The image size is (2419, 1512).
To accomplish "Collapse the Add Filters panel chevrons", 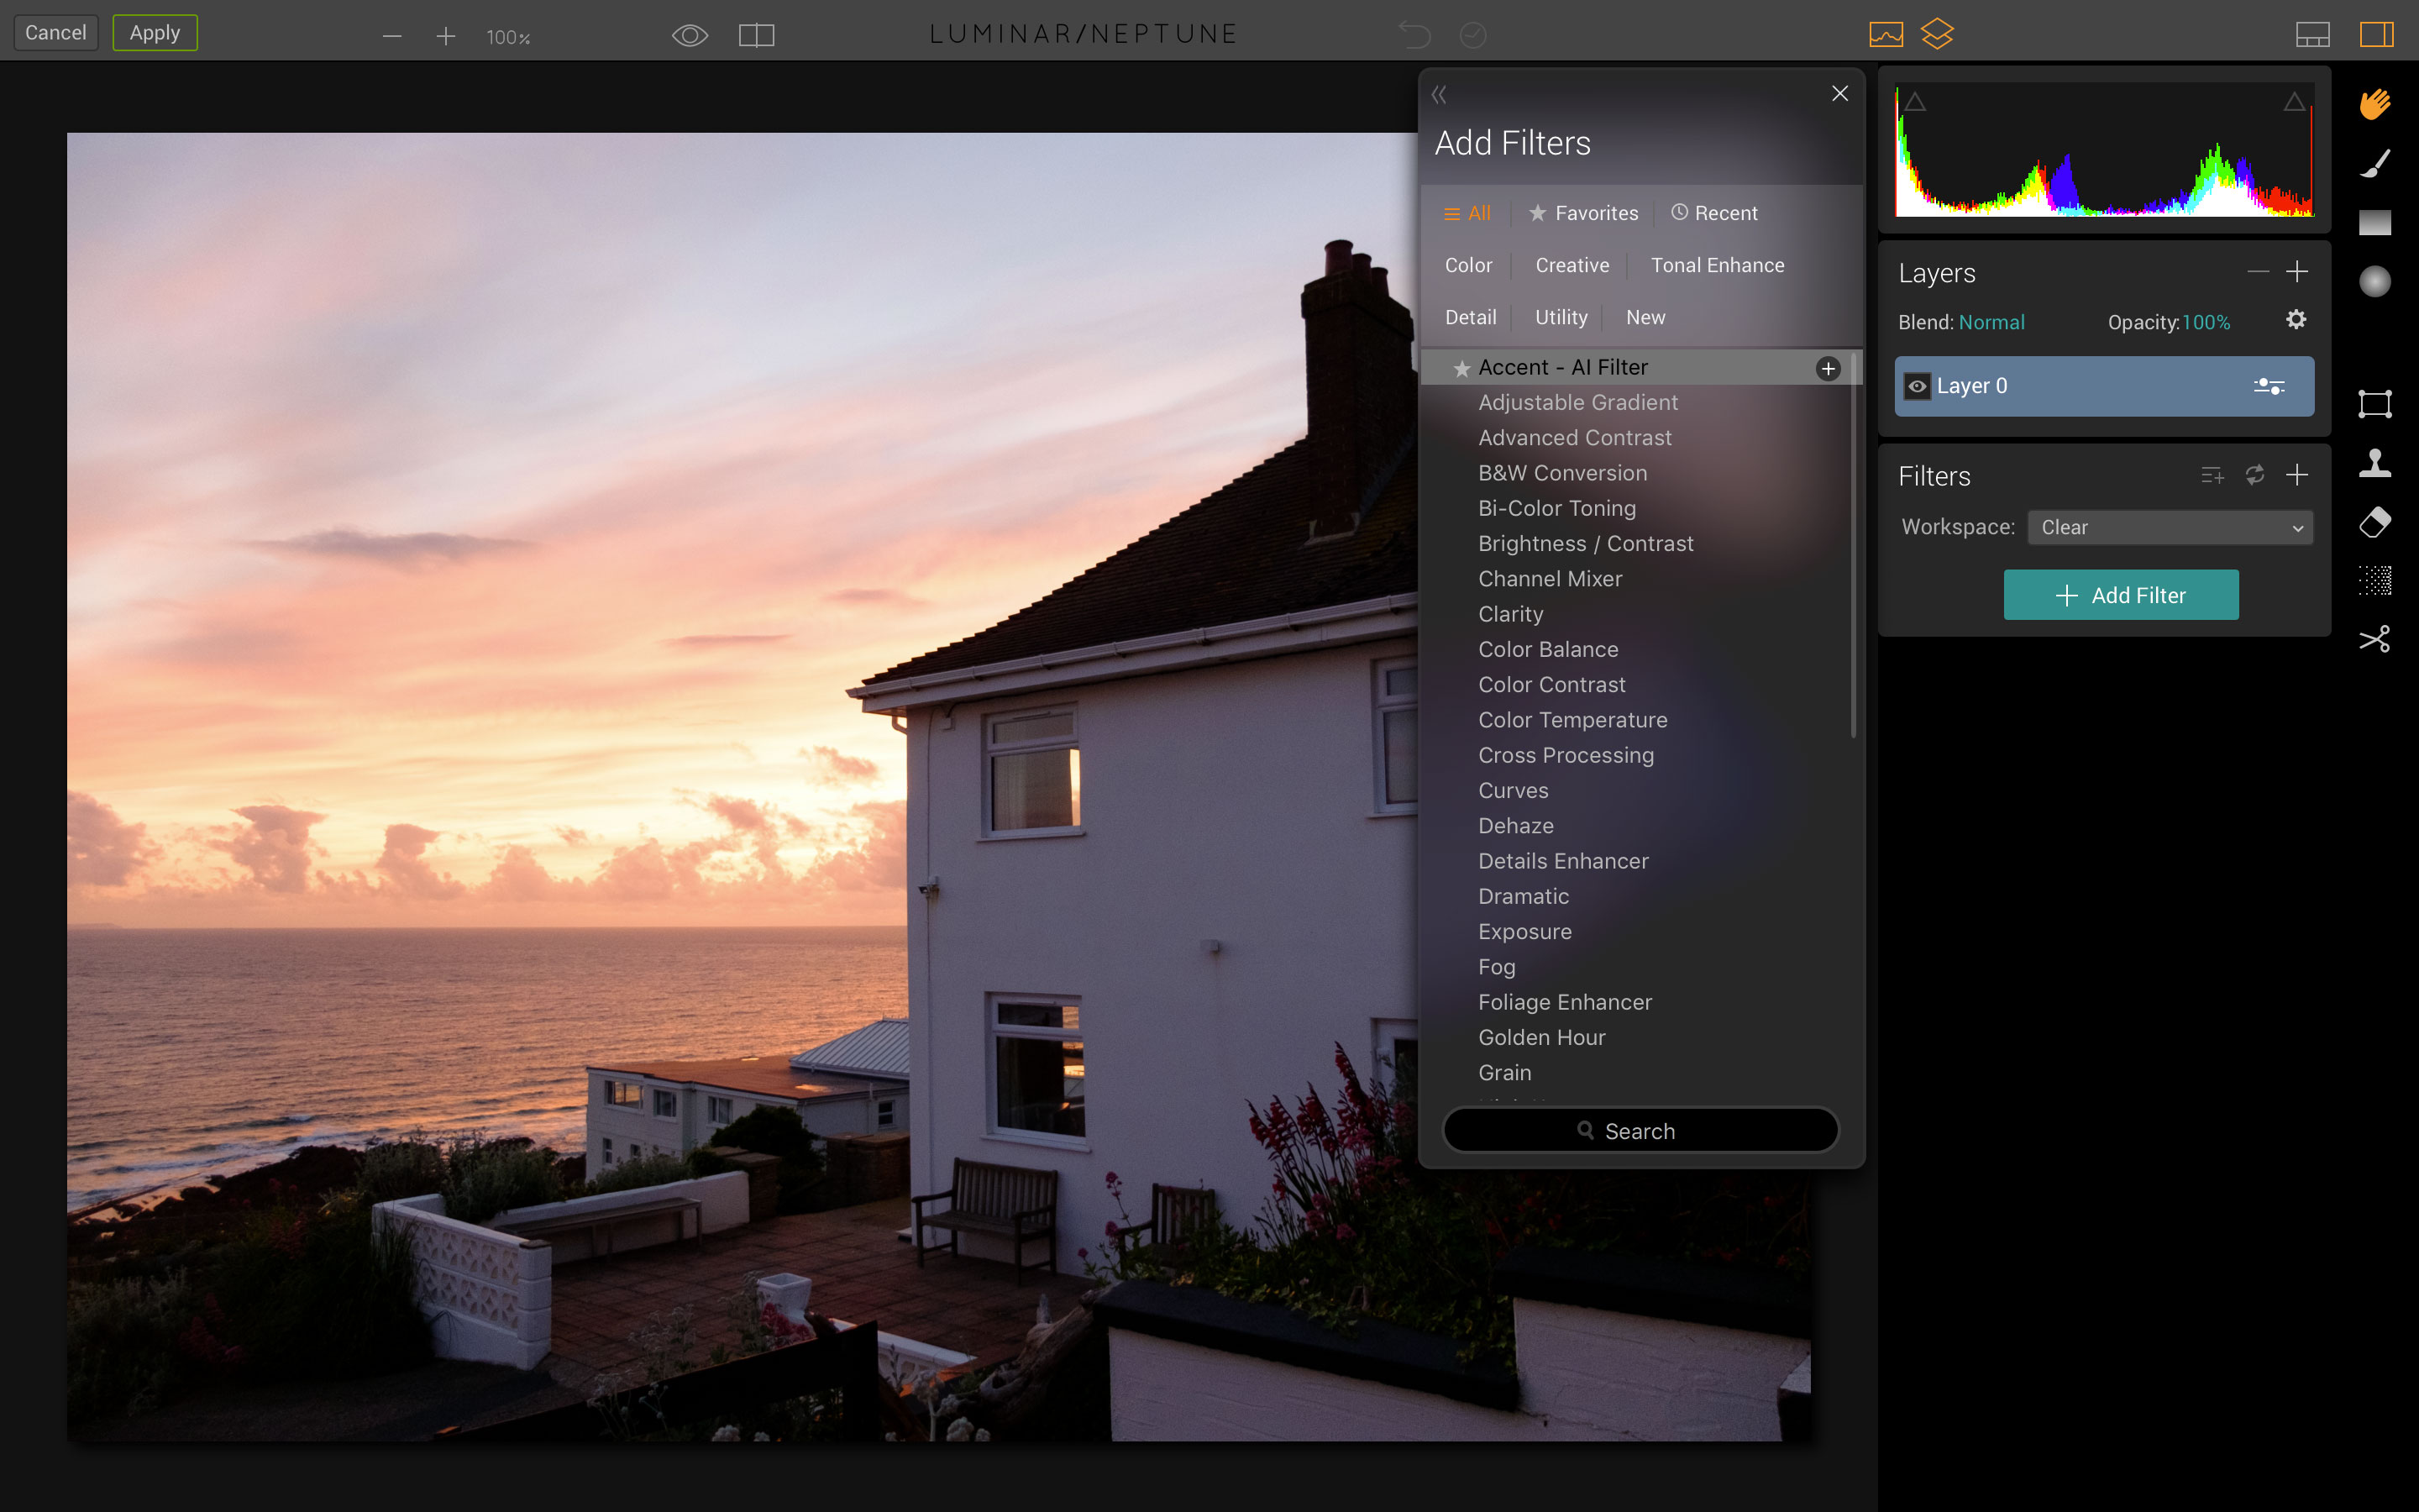I will tap(1440, 95).
